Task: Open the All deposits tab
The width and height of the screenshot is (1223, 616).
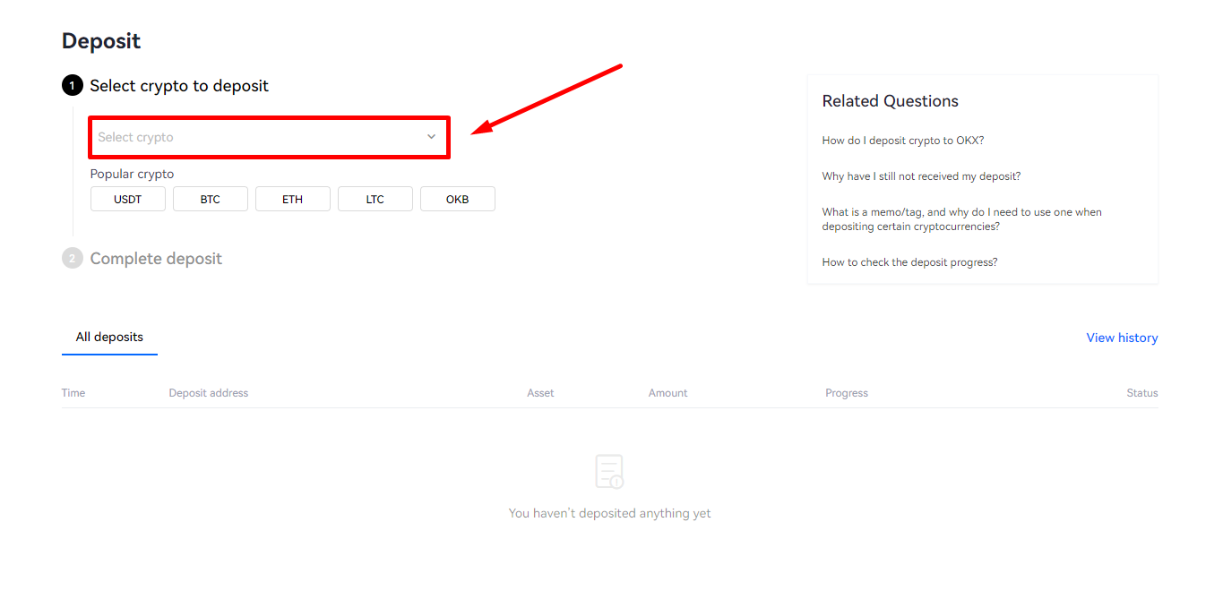Action: point(109,338)
